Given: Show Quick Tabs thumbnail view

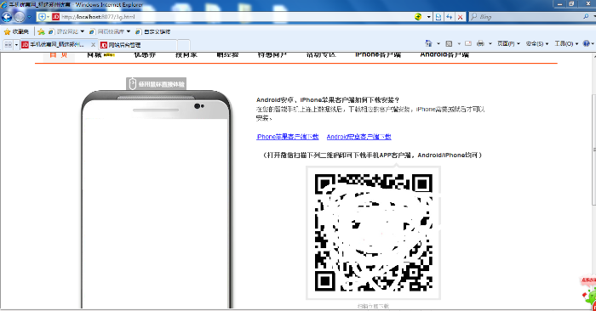Looking at the screenshot, I should click(x=8, y=45).
